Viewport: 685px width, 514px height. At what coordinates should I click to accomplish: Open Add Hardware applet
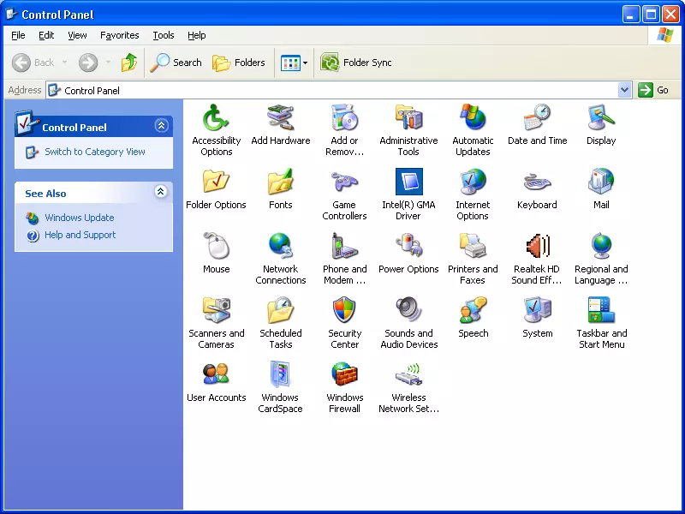(x=280, y=117)
